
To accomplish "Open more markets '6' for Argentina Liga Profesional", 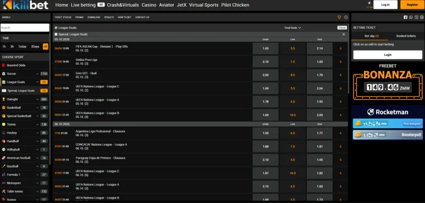I will coord(340,133).
